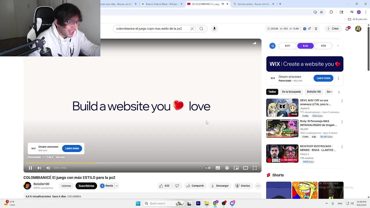This screenshot has width=370, height=208.
Task: Click the Suscribirme subscribe button
Action: click(86, 186)
